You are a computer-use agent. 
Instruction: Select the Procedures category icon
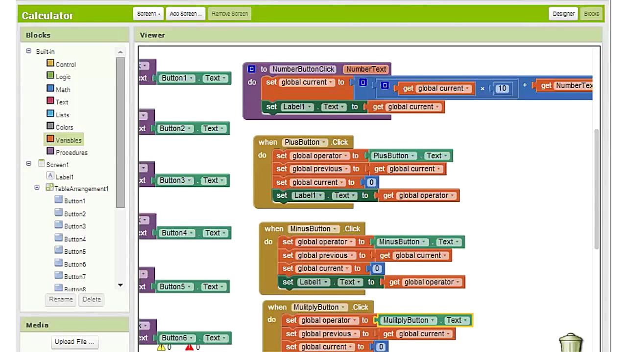(x=50, y=152)
